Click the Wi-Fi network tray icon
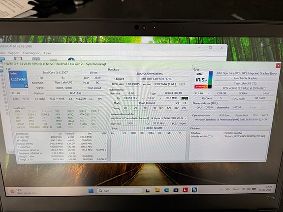This screenshot has height=212, width=283. click(x=244, y=189)
